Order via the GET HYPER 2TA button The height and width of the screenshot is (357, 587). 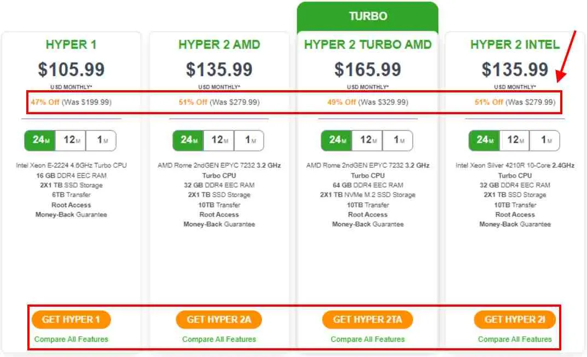(368, 320)
